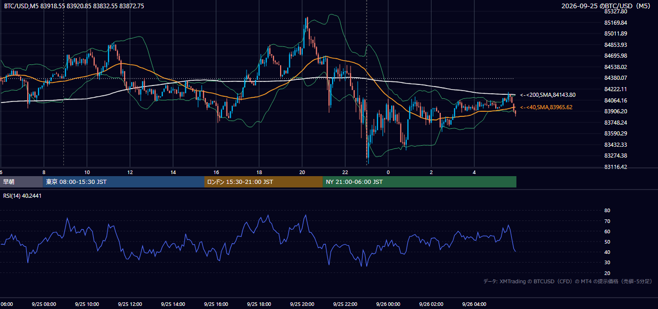
Task: Click hour 22 on the price chart time axis
Action: (x=345, y=172)
